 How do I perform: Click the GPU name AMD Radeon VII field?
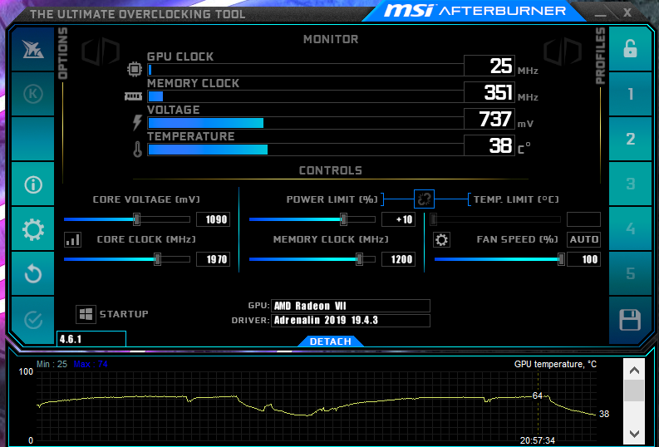(351, 306)
